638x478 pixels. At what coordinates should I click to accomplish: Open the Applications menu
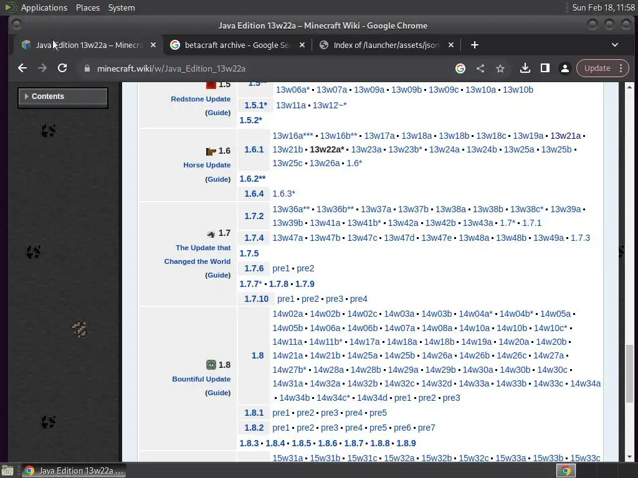tap(44, 7)
